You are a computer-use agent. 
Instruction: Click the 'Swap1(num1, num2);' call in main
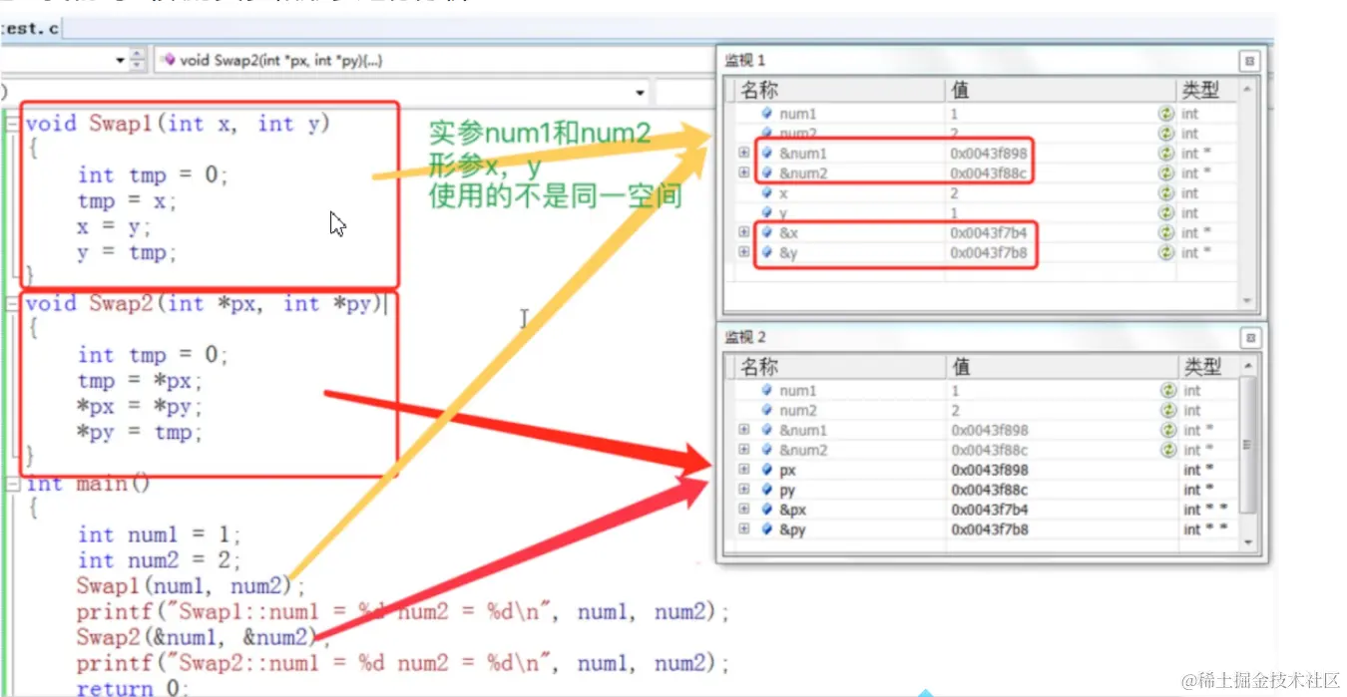pos(191,586)
